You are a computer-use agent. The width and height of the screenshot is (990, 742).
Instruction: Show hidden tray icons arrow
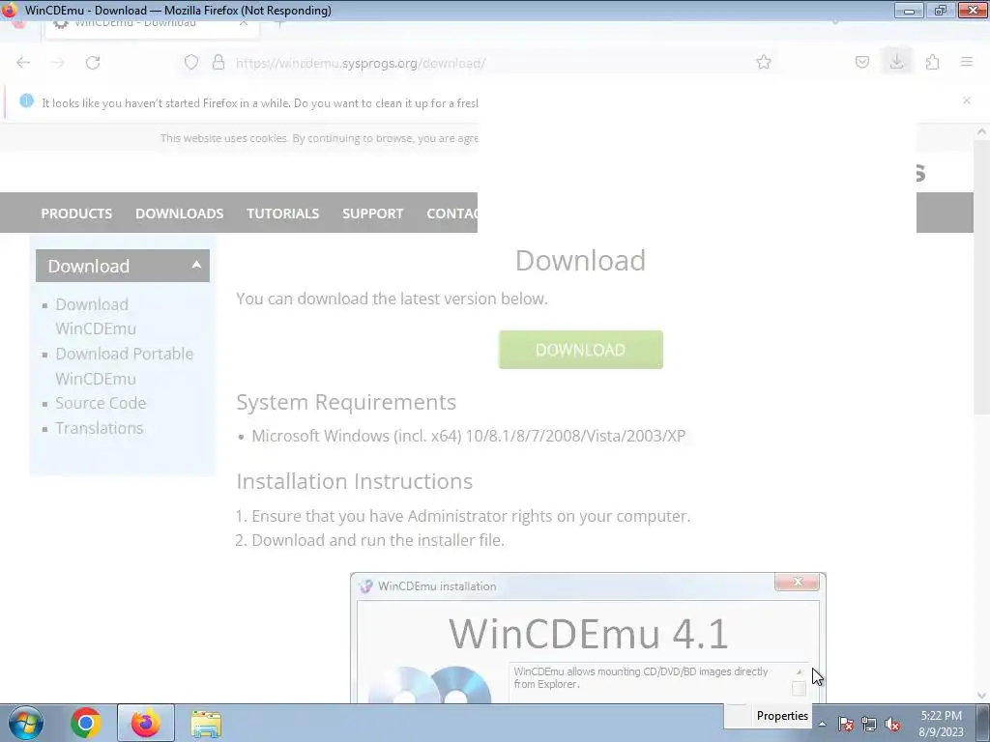(822, 724)
